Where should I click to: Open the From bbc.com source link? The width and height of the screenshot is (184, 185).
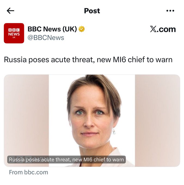pyautogui.click(x=29, y=172)
